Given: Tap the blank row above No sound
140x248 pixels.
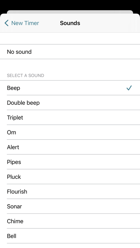Looking at the screenshot, I should (70, 38).
